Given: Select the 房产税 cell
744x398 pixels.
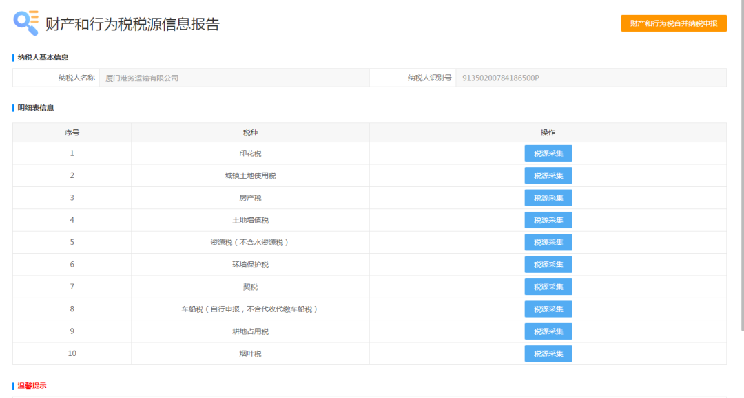Looking at the screenshot, I should 250,198.
